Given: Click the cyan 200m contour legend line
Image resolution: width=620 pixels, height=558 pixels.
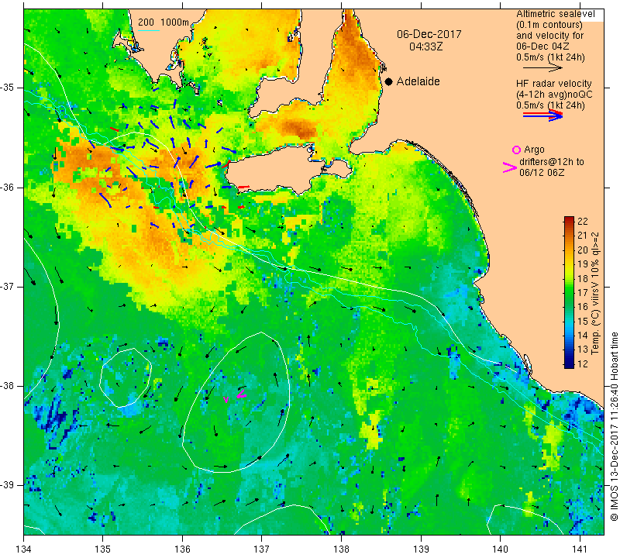Looking at the screenshot, I should [x=149, y=30].
